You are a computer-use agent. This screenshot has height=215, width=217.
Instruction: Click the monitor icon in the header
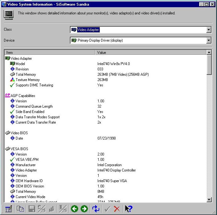pos(8,15)
